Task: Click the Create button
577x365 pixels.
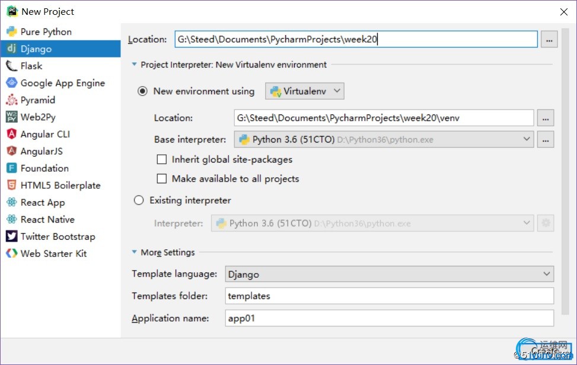Action: tap(546, 350)
